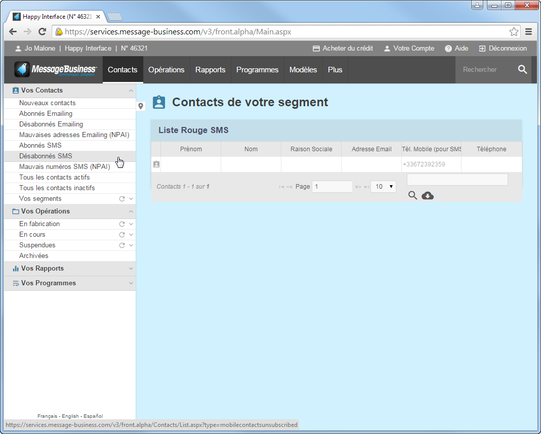Click Déconnexion to log out
541x434 pixels.
(503, 49)
